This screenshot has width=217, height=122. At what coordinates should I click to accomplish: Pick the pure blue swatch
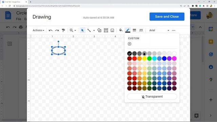(164, 59)
